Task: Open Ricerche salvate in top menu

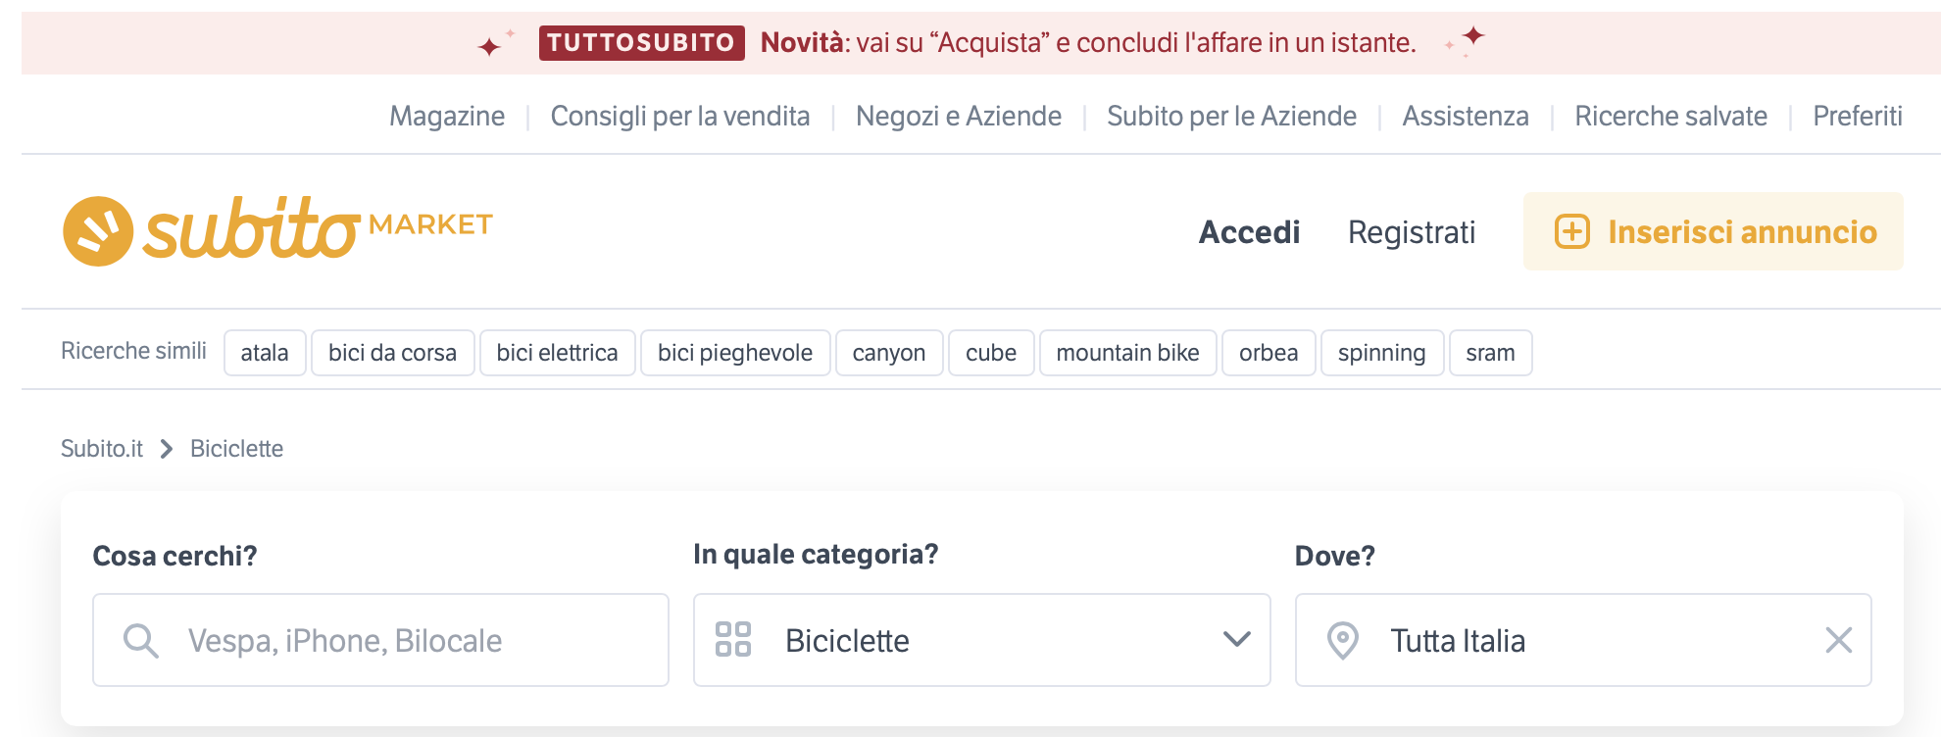Action: pyautogui.click(x=1670, y=117)
